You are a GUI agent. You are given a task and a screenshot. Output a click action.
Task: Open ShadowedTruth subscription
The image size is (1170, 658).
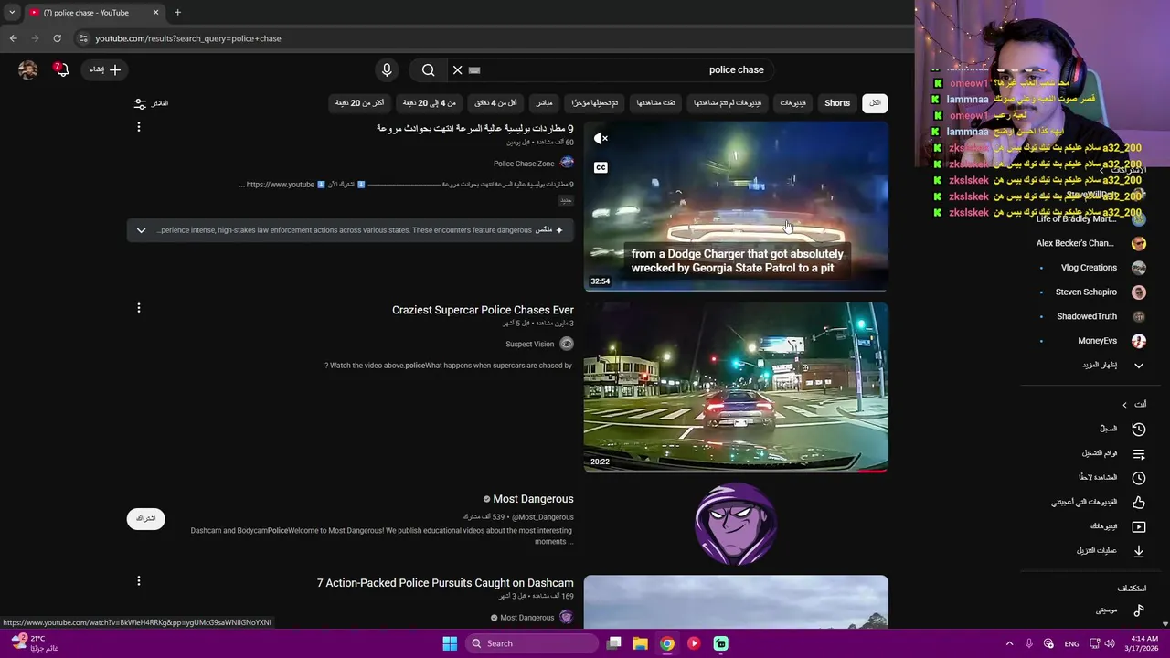(1087, 316)
